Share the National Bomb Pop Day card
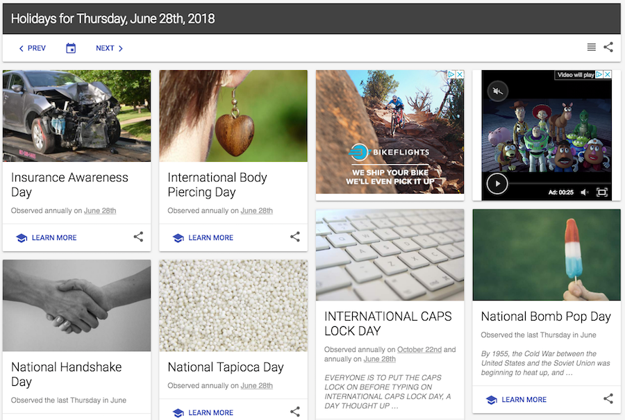This screenshot has height=420, width=625. [x=608, y=398]
